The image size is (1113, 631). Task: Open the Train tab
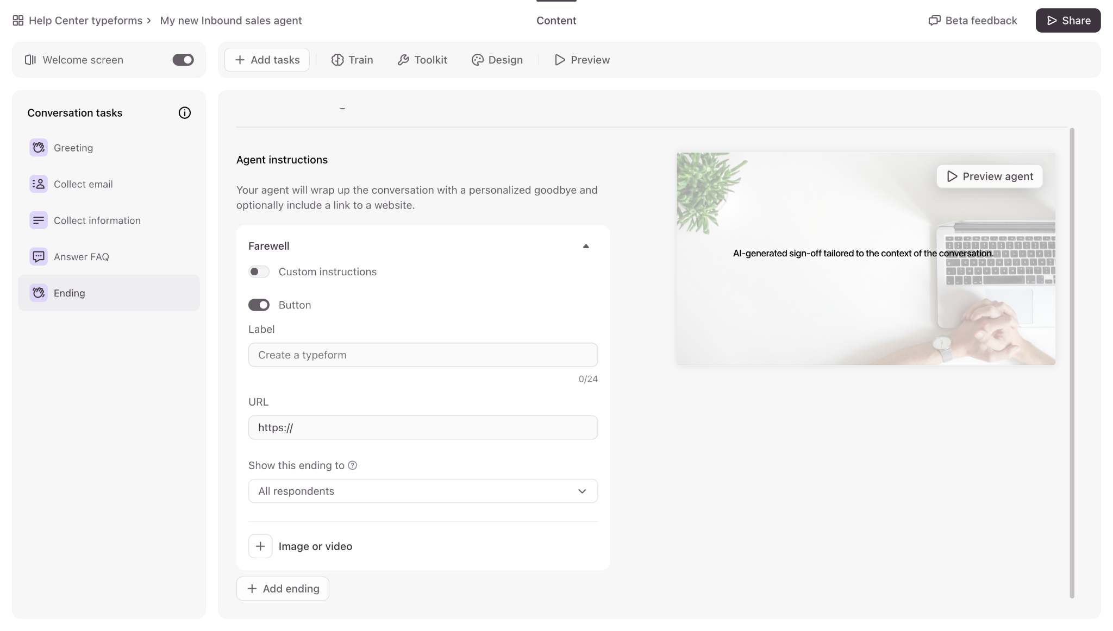point(352,60)
